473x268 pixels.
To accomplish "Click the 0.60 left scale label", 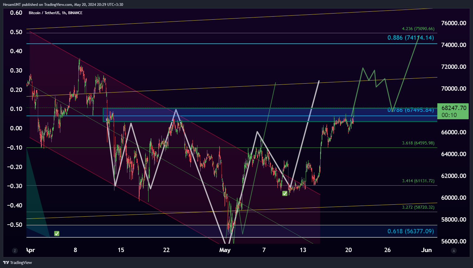I will 16,13.
